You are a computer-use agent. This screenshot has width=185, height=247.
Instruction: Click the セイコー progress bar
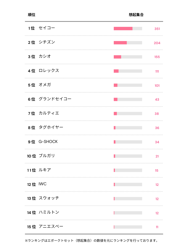[x=128, y=28]
